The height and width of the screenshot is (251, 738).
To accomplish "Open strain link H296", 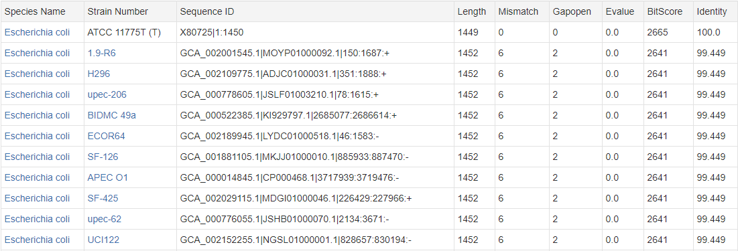I will 99,74.
